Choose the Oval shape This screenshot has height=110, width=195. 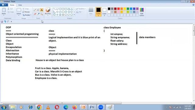(60, 9)
